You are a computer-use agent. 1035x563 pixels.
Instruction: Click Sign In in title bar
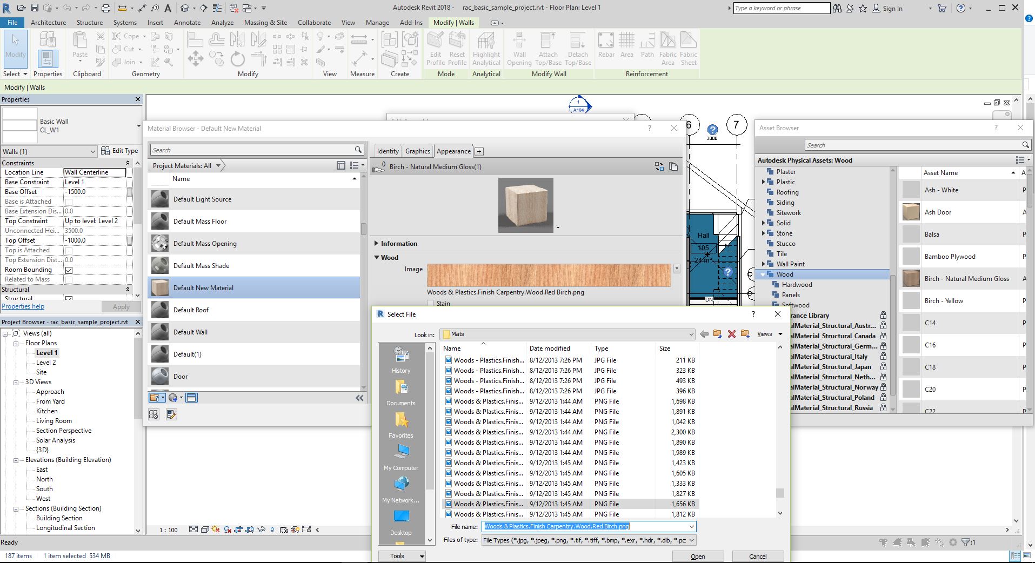[892, 8]
